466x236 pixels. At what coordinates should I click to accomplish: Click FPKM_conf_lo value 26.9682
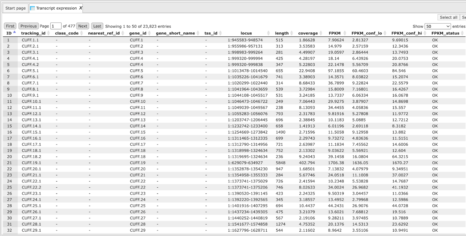360,187
